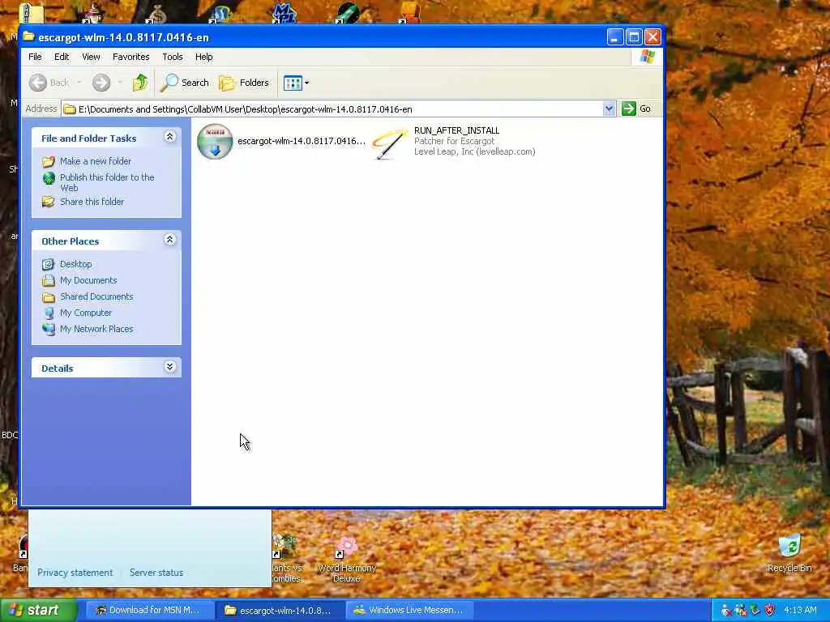This screenshot has width=830, height=622.
Task: Open the Help menu
Action: 203,57
